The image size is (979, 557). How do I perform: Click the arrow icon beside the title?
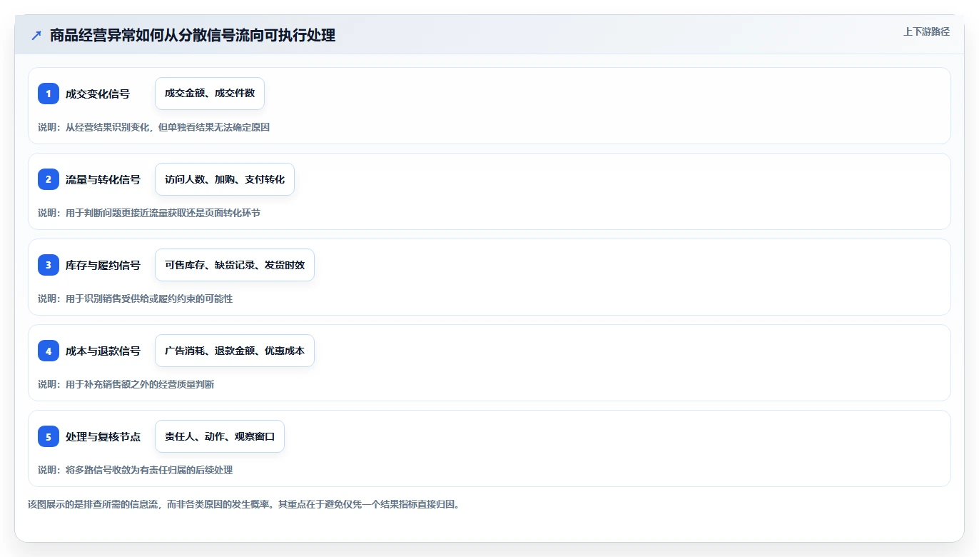pos(36,35)
